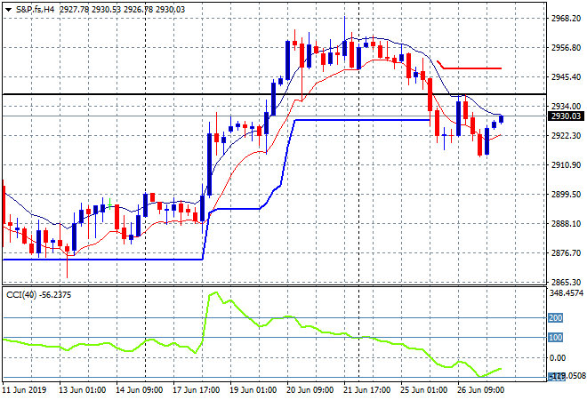
Task: Click the 2865.30 price axis label
Action: 566,282
